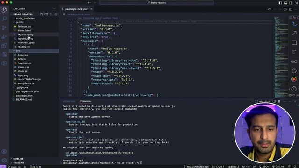Refresh the Explorer file tree
The image size is (299, 168).
pyautogui.click(x=51, y=14)
